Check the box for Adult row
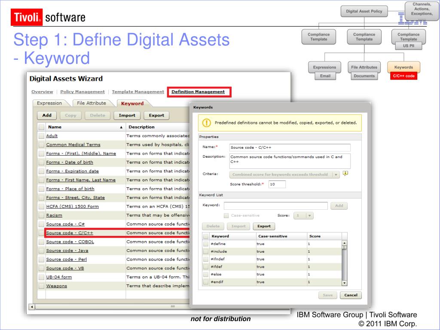Viewport: 440px width, 330px height. [x=42, y=136]
